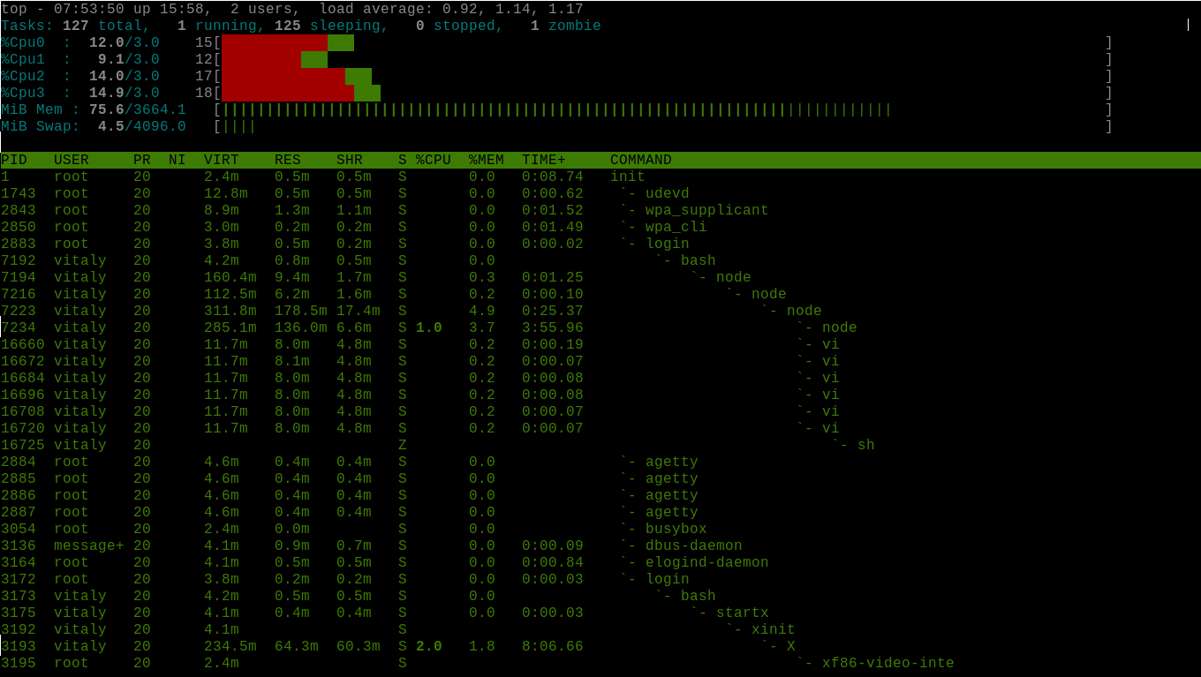Viewport: 1201px width, 677px height.
Task: Click PID 7223 in the process list
Action: tap(19, 311)
